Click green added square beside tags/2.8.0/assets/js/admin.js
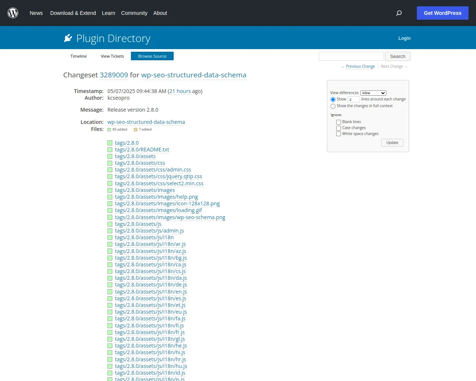 point(110,231)
